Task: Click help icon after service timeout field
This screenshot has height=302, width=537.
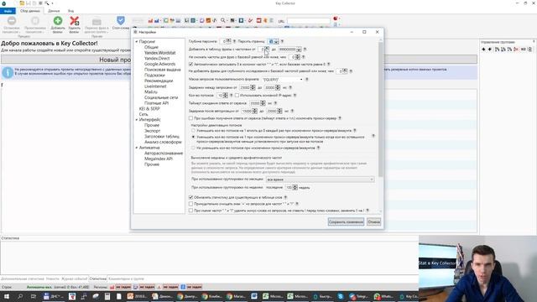Action: [x=275, y=103]
